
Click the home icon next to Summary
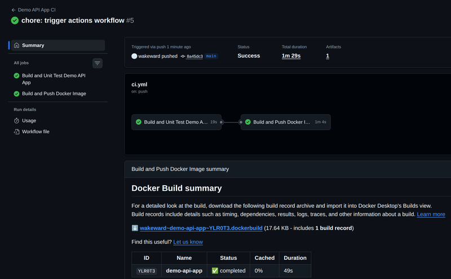tap(17, 45)
